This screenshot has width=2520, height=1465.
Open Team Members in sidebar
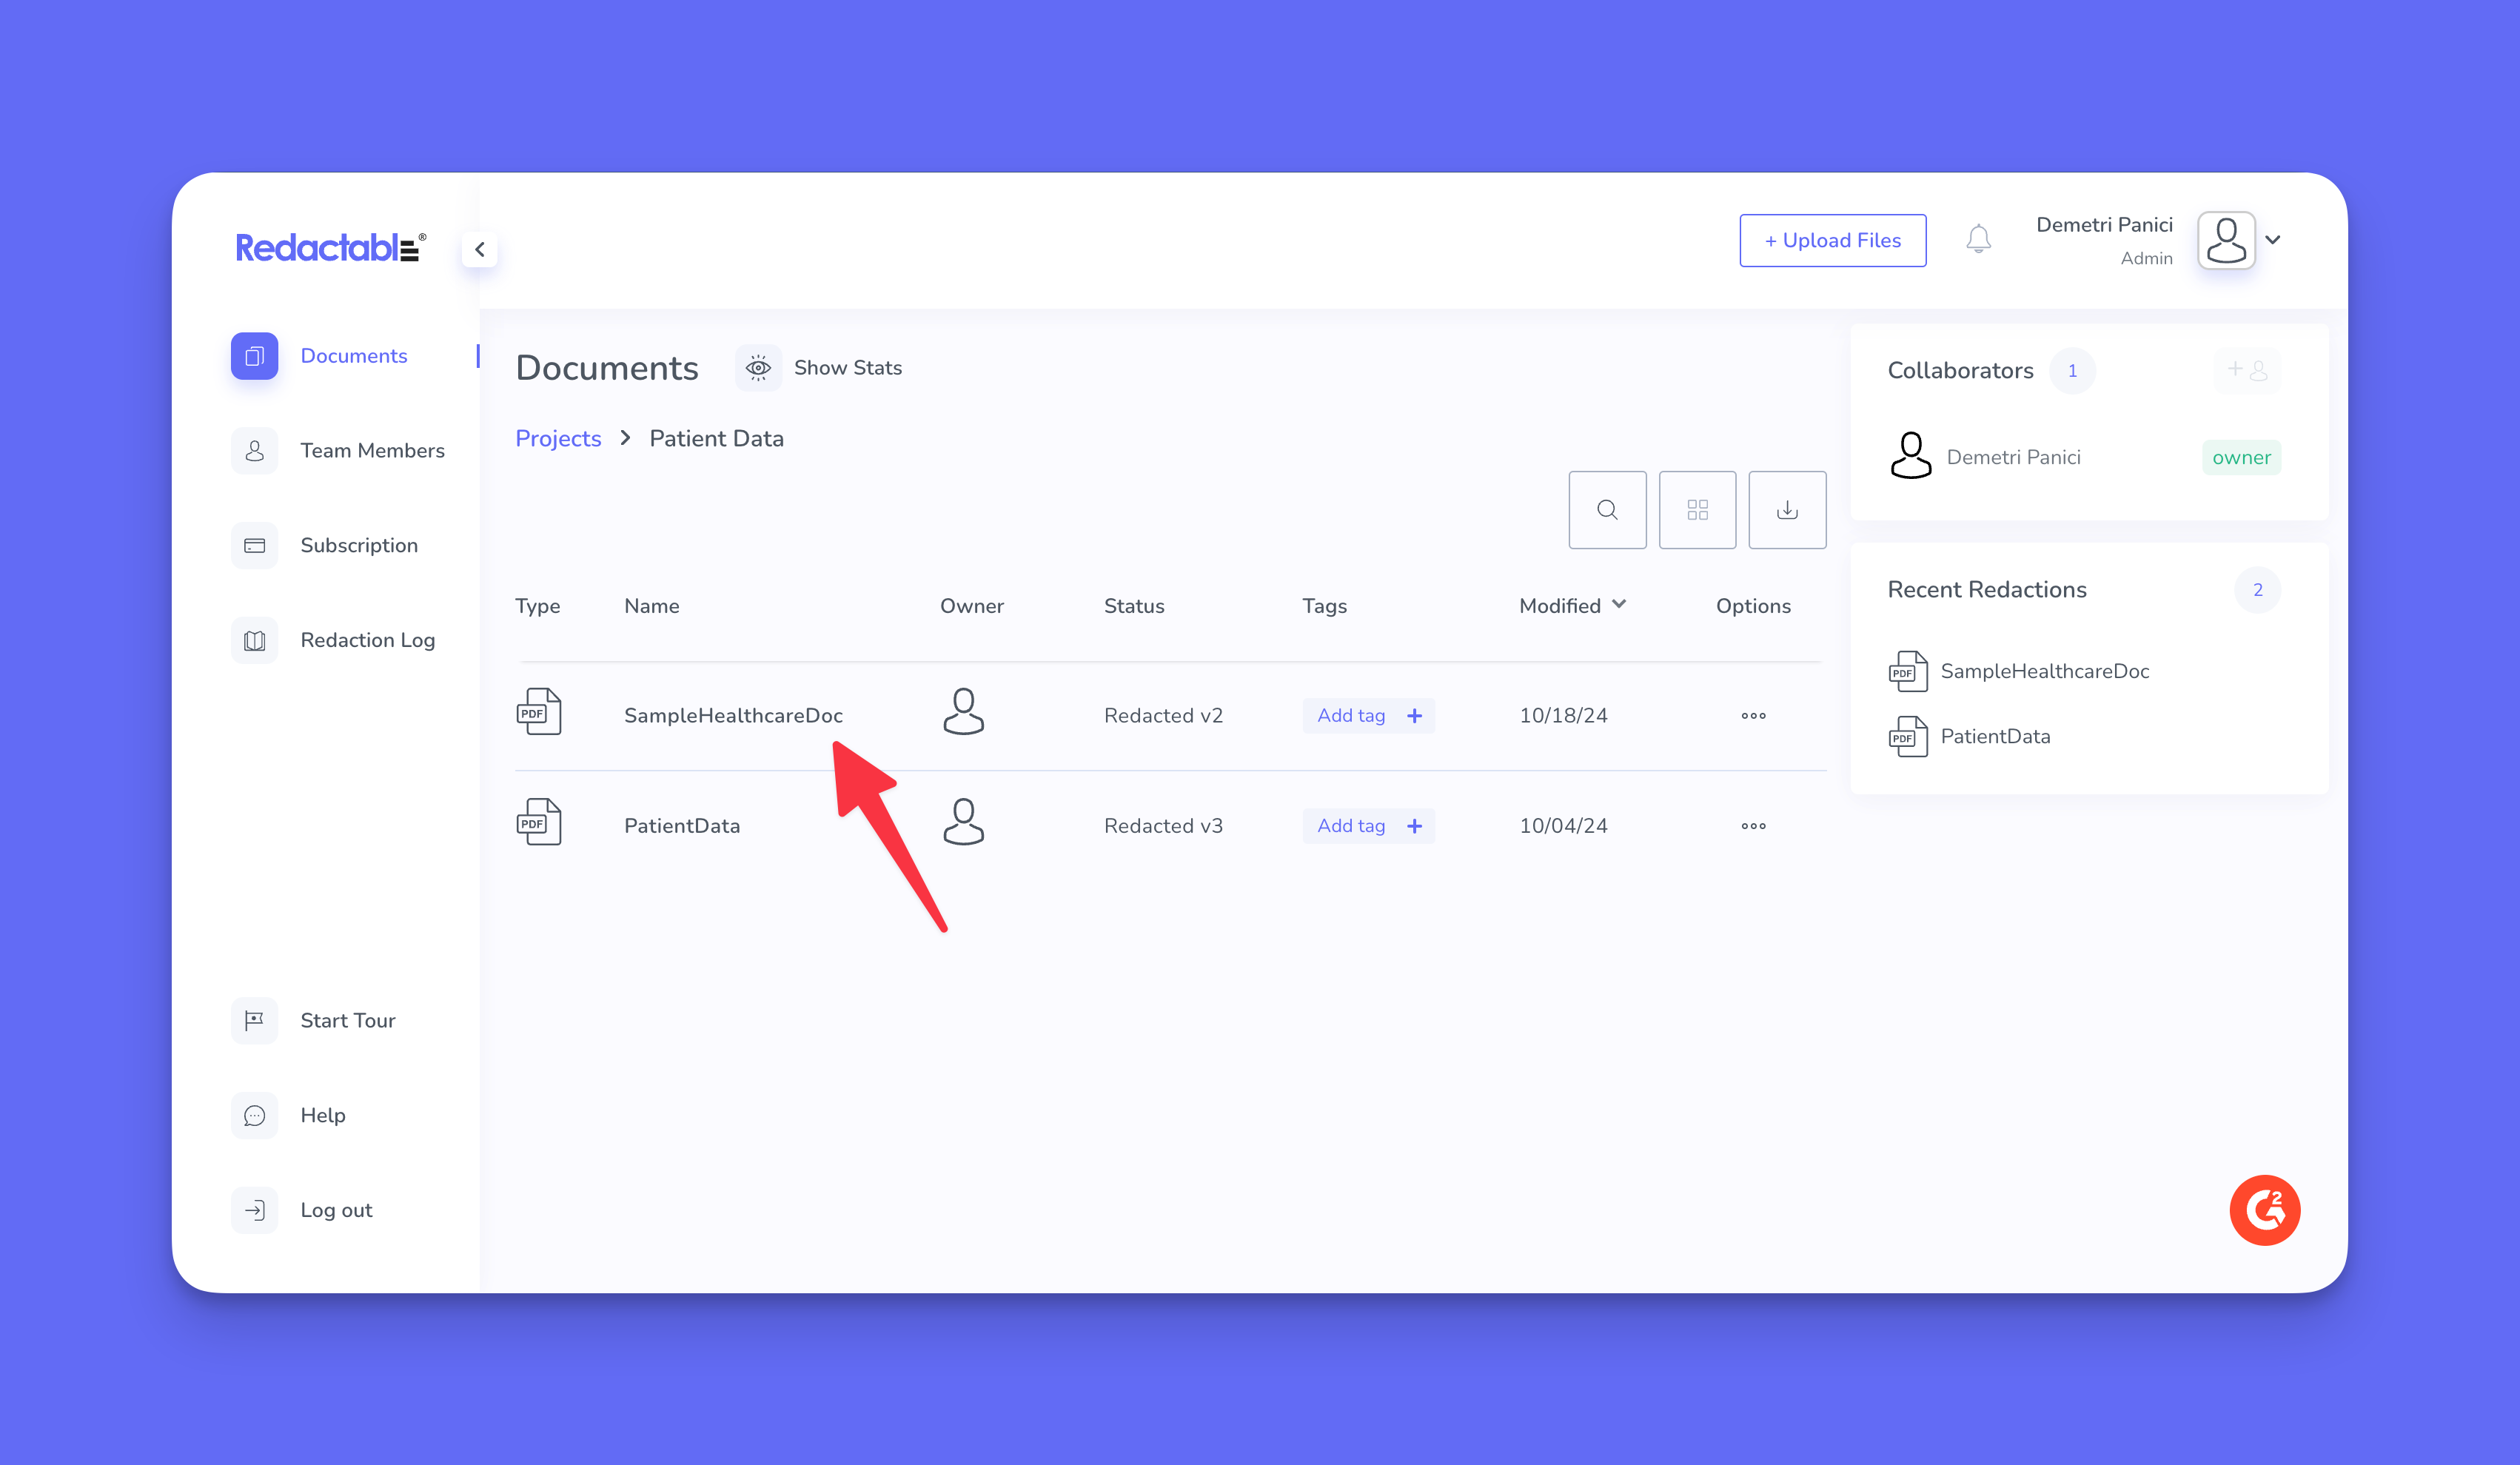(372, 451)
